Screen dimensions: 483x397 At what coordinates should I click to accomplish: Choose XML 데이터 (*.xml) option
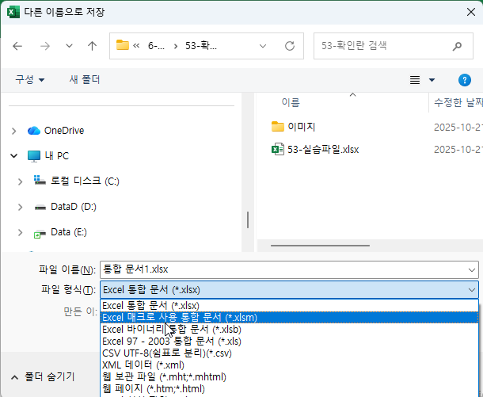tap(289, 365)
